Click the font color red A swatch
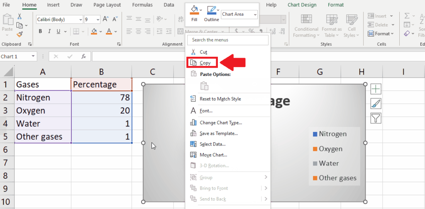This screenshot has height=209, width=425. [109, 32]
